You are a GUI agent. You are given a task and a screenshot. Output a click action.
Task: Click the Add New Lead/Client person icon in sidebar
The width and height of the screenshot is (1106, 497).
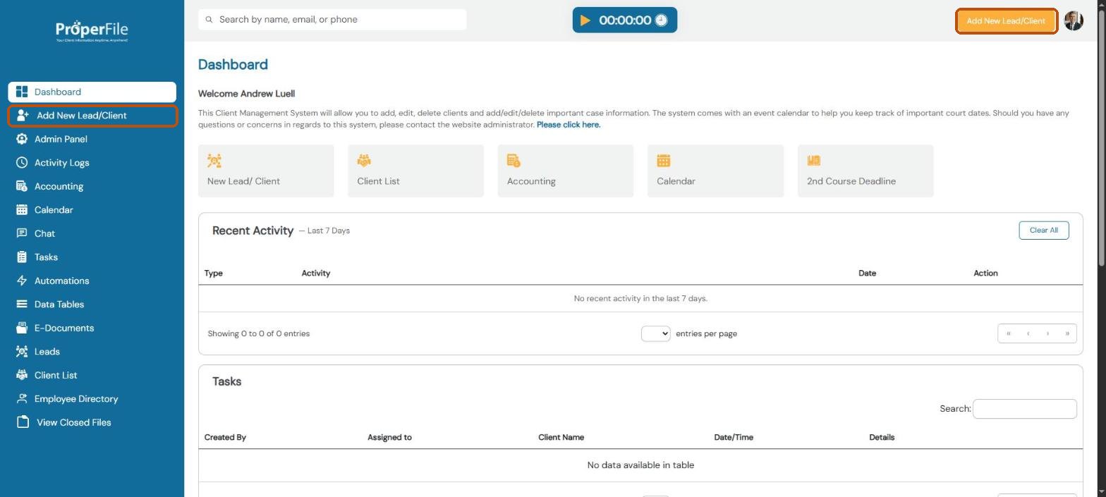pos(23,115)
